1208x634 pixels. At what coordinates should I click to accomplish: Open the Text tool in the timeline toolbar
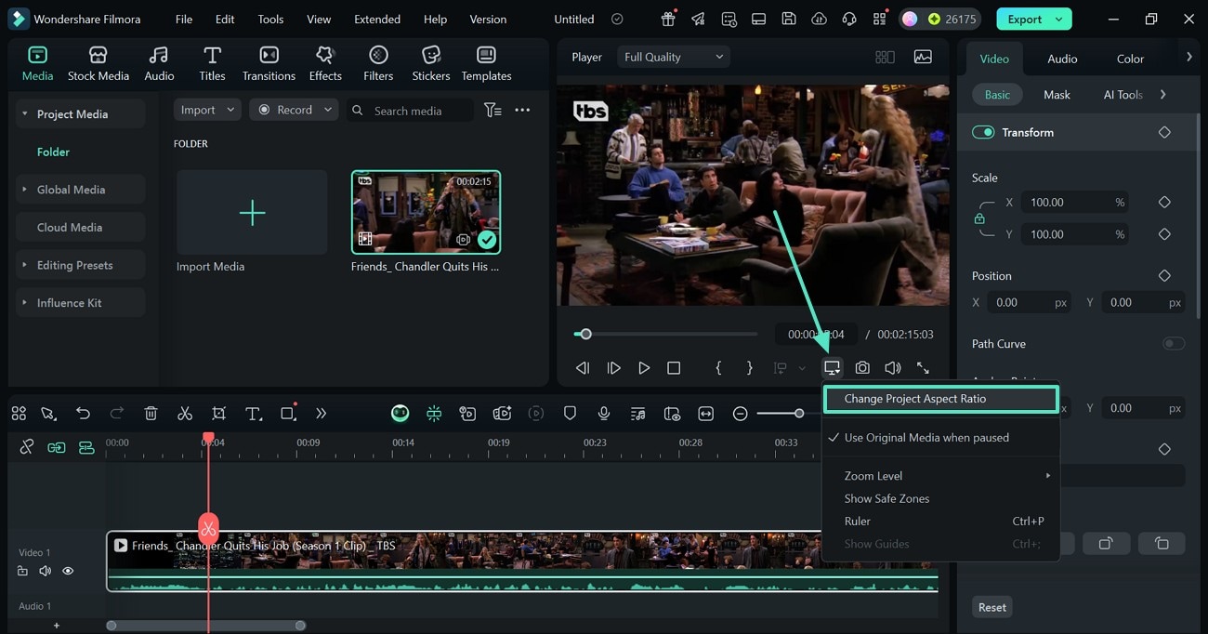tap(254, 413)
